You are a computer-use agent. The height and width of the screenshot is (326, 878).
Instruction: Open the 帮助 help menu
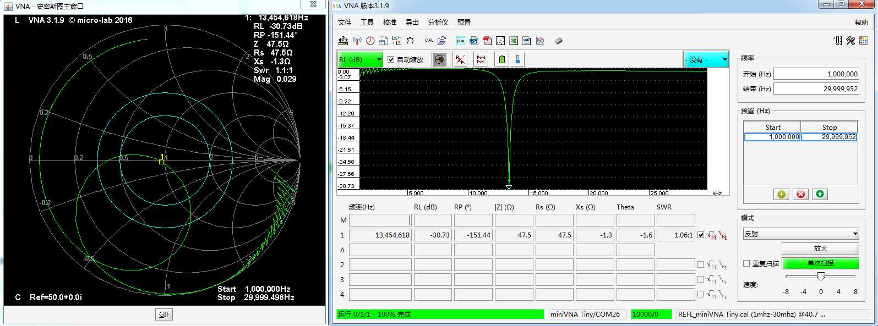point(861,22)
